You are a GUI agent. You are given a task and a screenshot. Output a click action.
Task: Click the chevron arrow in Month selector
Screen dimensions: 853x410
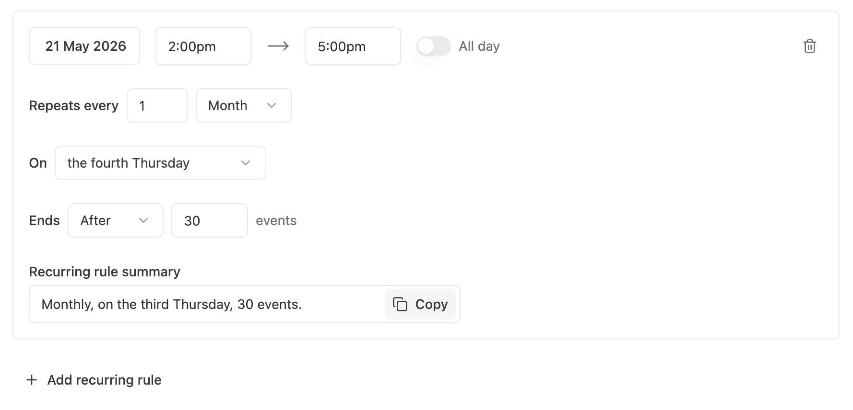click(272, 105)
